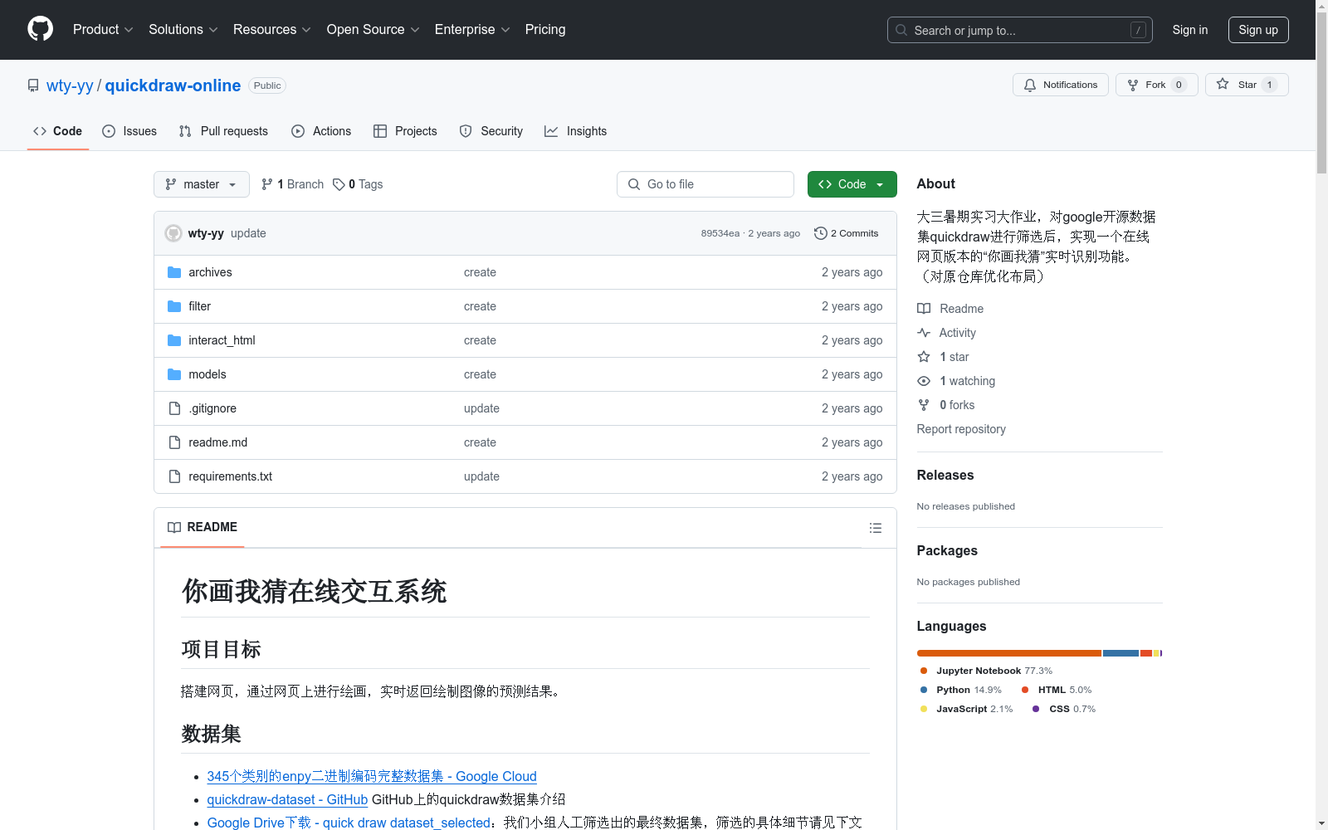Image resolution: width=1328 pixels, height=830 pixels.
Task: Click the Activity pulse icon
Action: coord(924,333)
